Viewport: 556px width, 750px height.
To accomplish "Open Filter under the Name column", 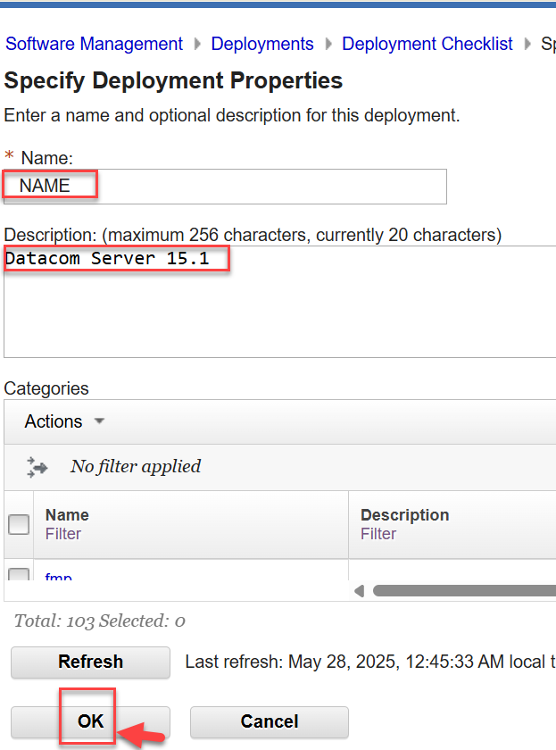I will coord(62,534).
